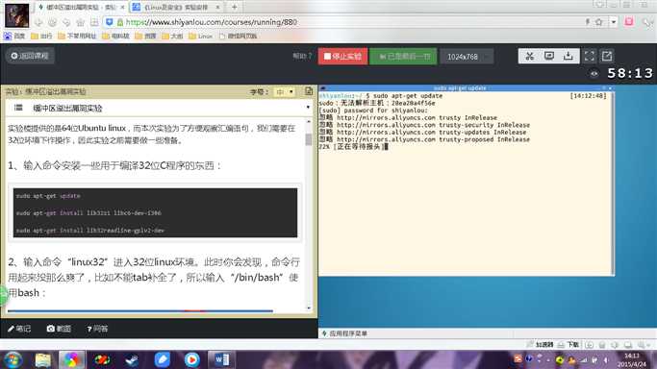
Task: Open lab desktop in new window icon
Action: [607, 56]
